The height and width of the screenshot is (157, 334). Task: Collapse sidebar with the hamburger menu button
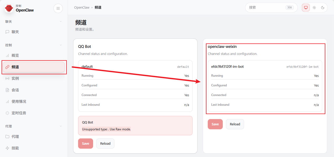[58, 8]
